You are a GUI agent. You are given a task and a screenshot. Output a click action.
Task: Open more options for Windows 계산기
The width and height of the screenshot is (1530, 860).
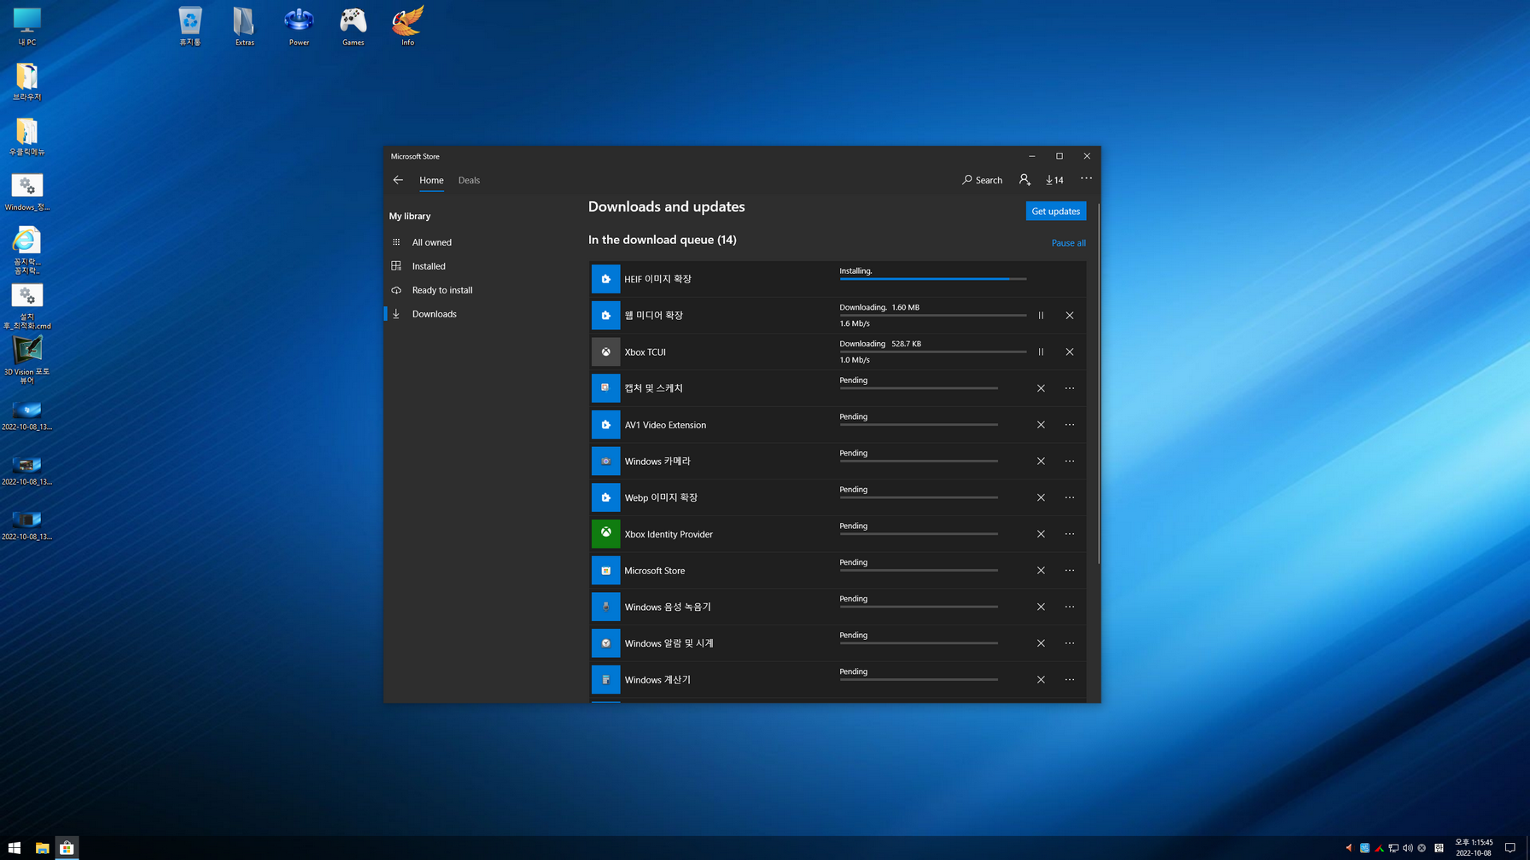[x=1069, y=680]
